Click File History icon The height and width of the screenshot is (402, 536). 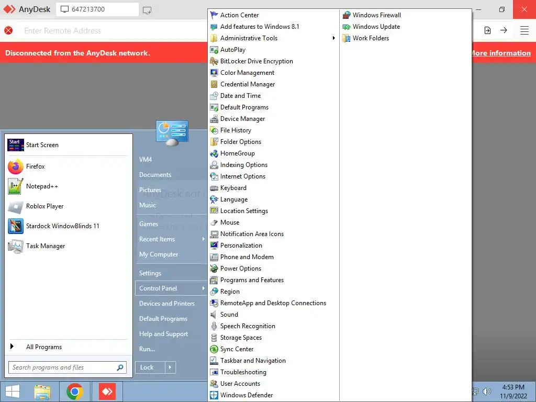(x=214, y=130)
